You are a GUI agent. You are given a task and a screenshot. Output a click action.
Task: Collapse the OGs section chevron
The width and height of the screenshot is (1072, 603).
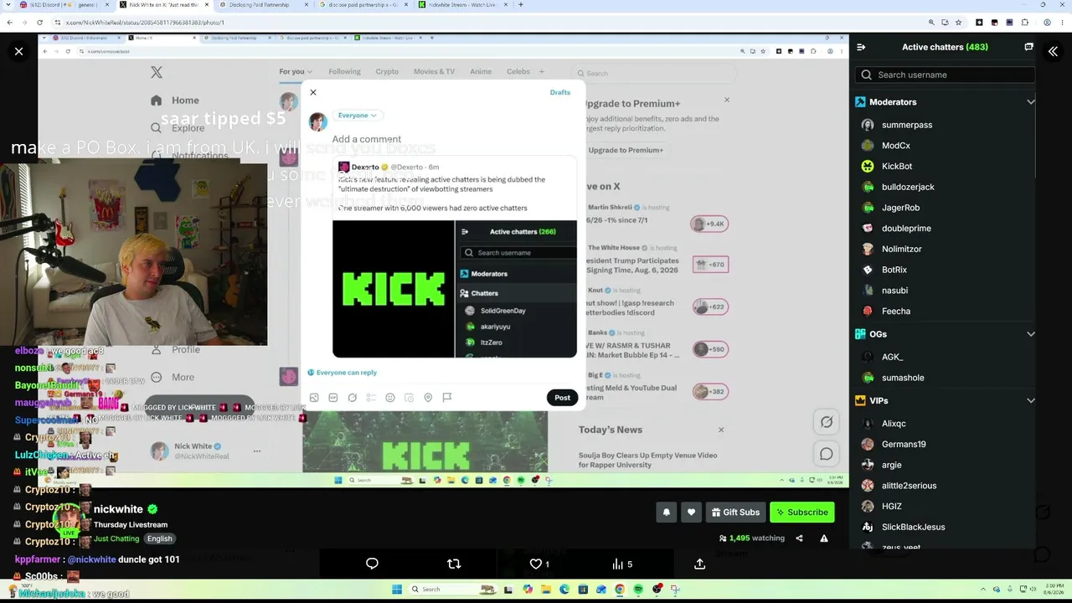coord(1031,334)
